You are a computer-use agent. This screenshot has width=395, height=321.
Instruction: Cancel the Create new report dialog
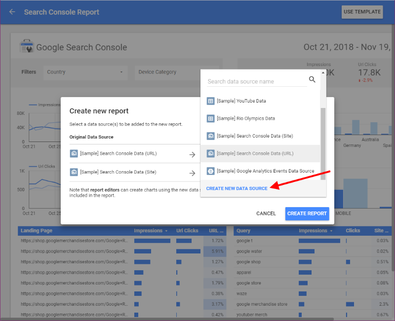(x=266, y=214)
